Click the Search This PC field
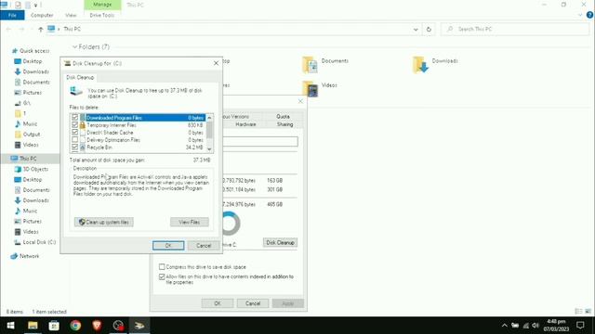Image resolution: width=595 pixels, height=334 pixels. click(x=515, y=29)
